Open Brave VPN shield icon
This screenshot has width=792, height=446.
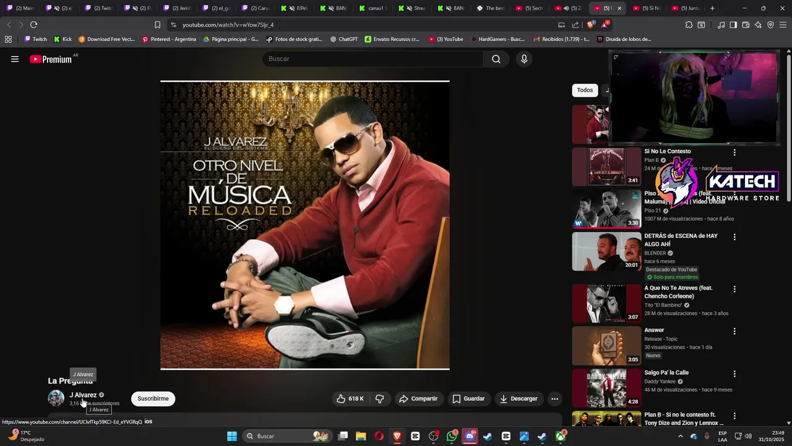coord(770,25)
